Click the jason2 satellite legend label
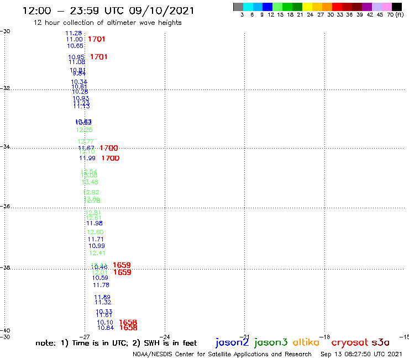Screen dimensions: 409x359 click(x=232, y=342)
